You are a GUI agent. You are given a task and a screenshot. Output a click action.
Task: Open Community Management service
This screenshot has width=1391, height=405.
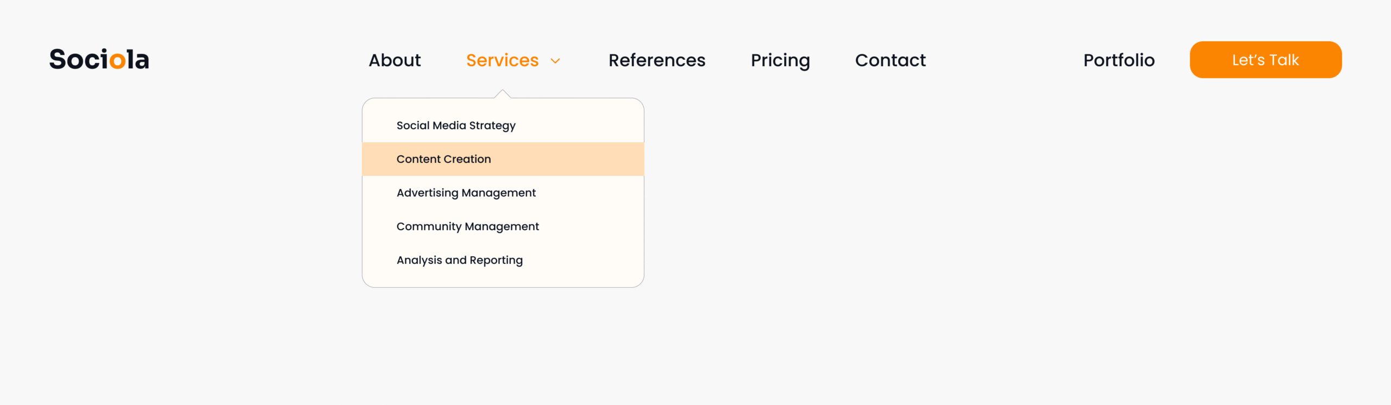pyautogui.click(x=467, y=226)
